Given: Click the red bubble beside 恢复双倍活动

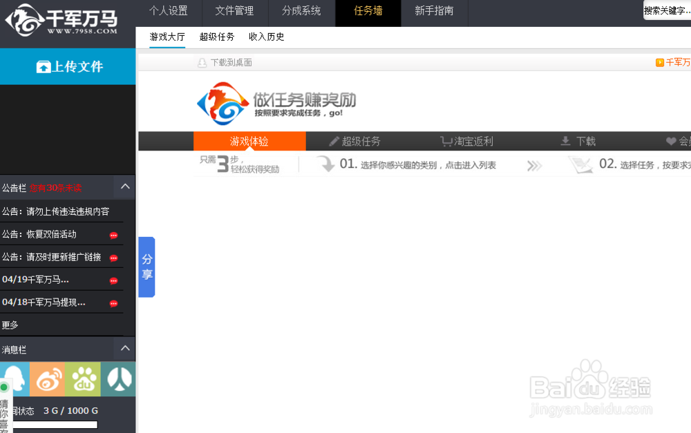Looking at the screenshot, I should (114, 235).
